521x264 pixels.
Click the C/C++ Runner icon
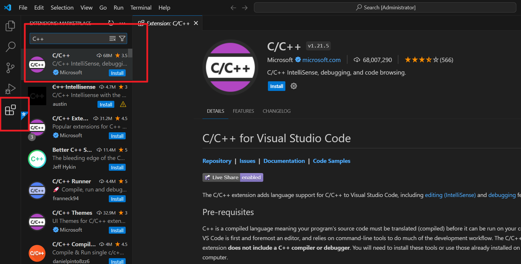pos(37,190)
